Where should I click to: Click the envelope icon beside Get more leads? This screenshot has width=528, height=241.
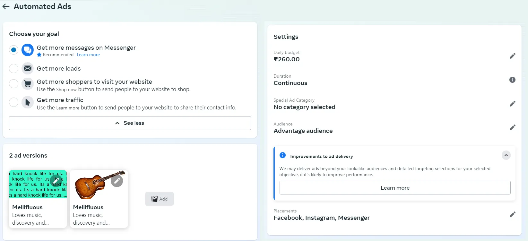[27, 68]
